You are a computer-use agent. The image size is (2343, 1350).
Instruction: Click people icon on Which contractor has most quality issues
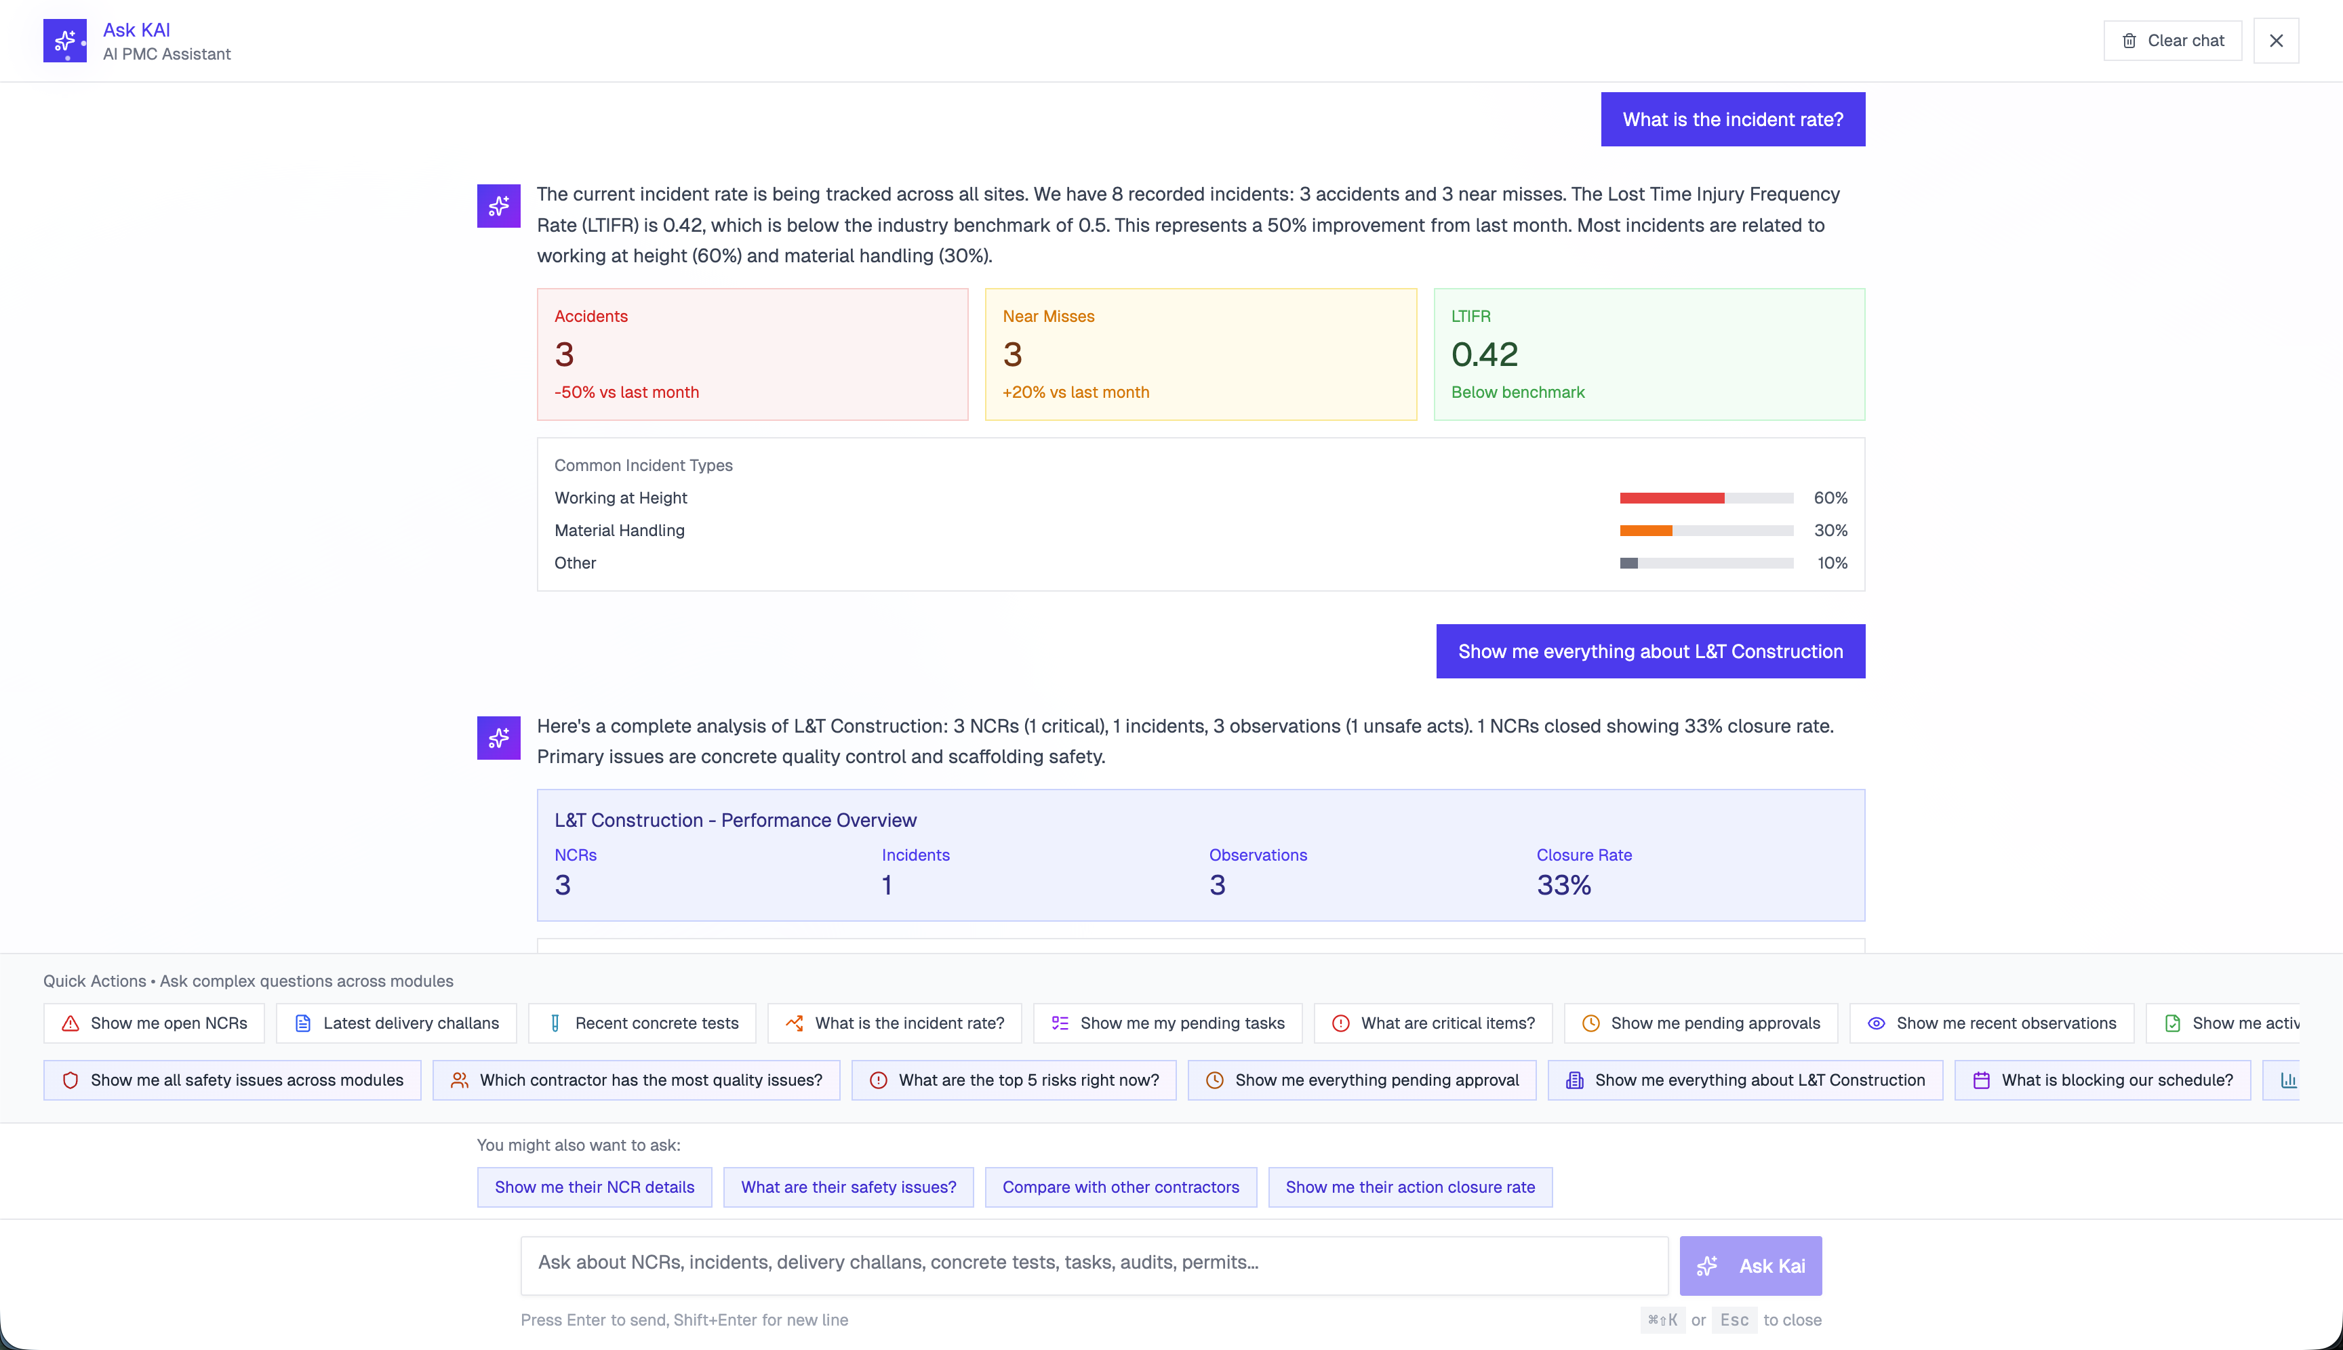pos(459,1080)
